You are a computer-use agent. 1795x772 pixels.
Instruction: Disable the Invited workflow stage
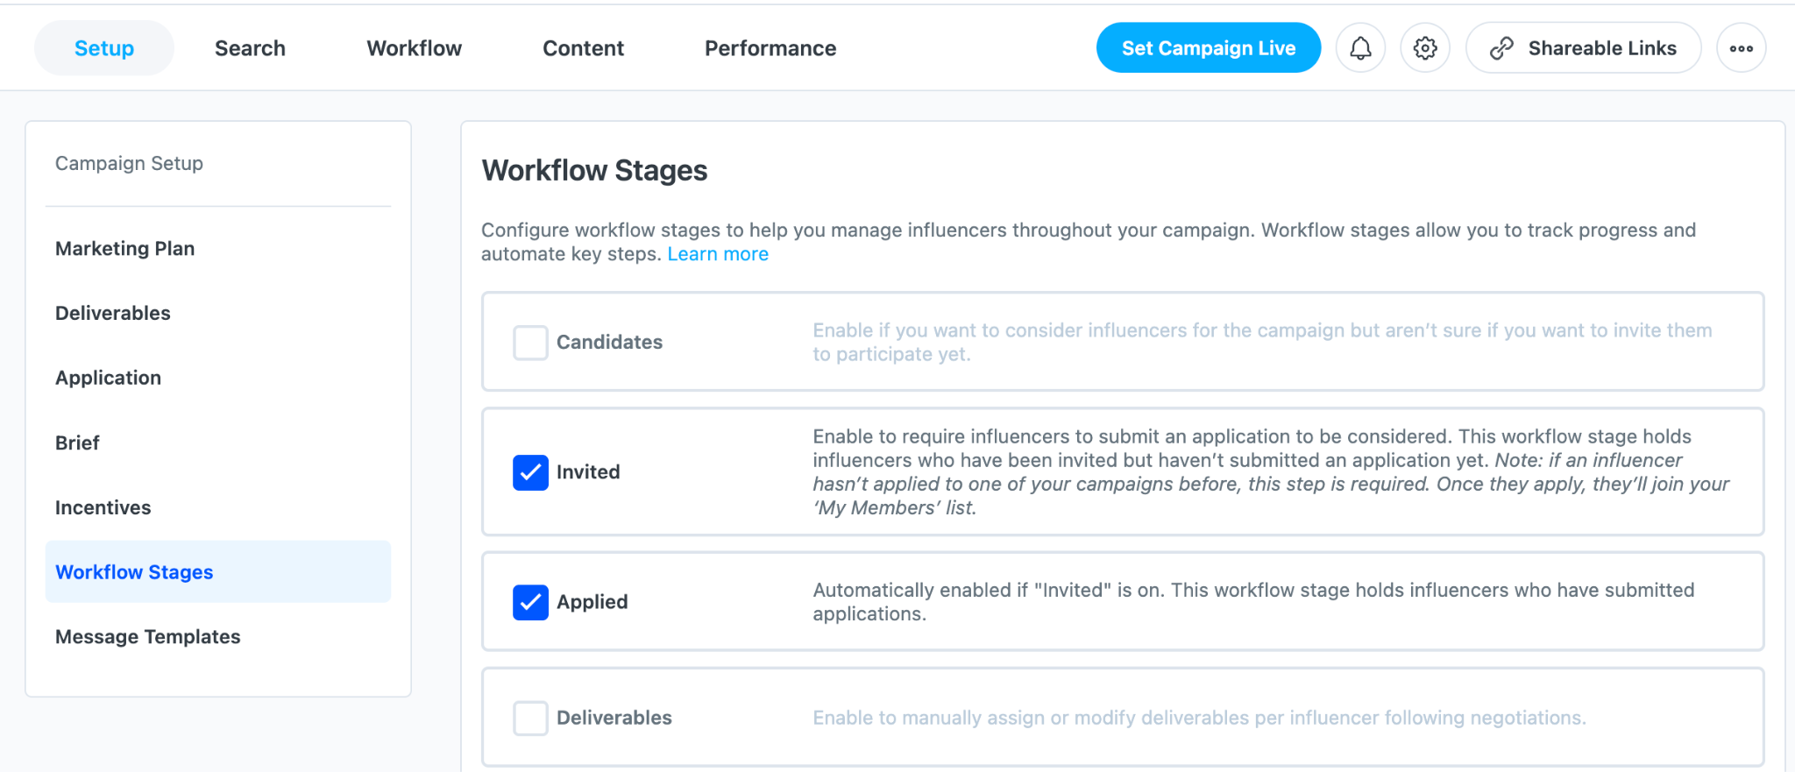(529, 472)
